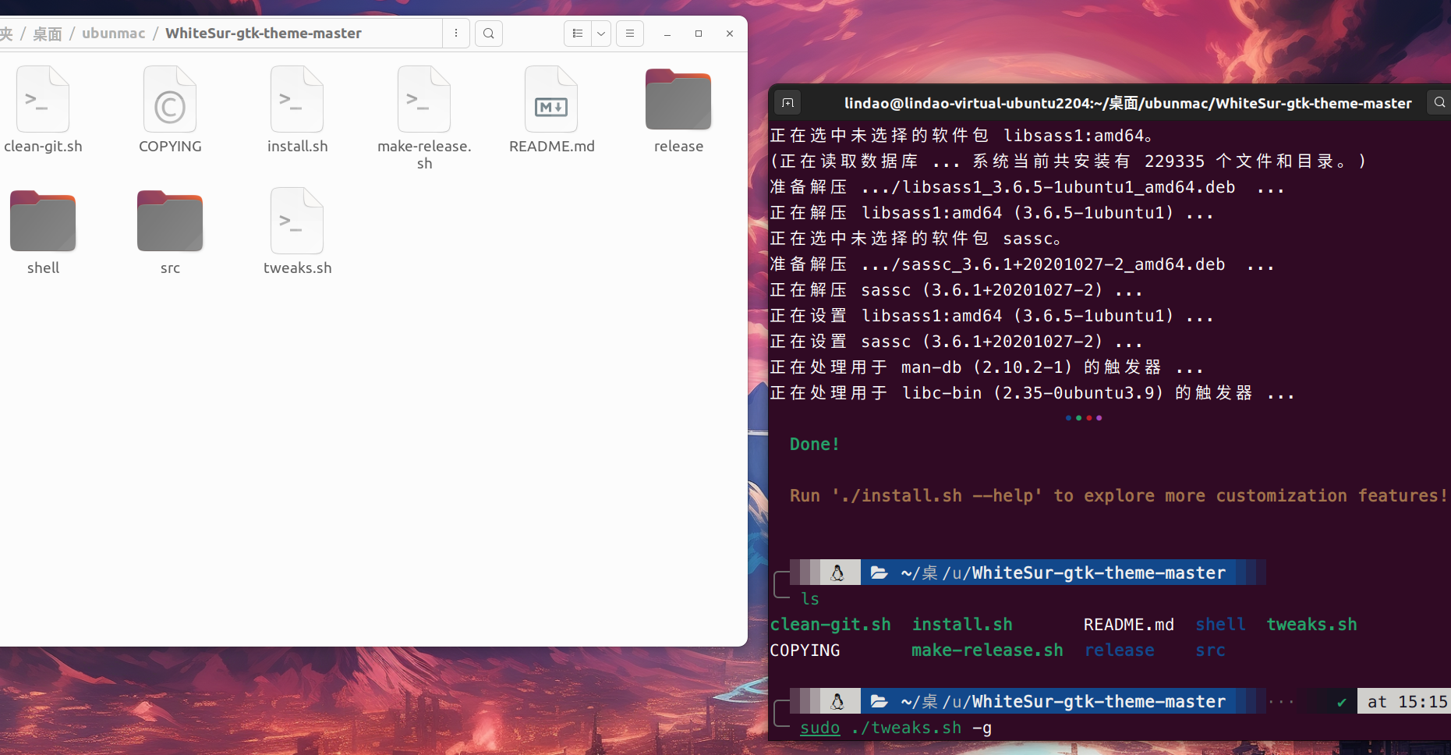Go to the 桌面 breadcrumb folder

coord(48,34)
